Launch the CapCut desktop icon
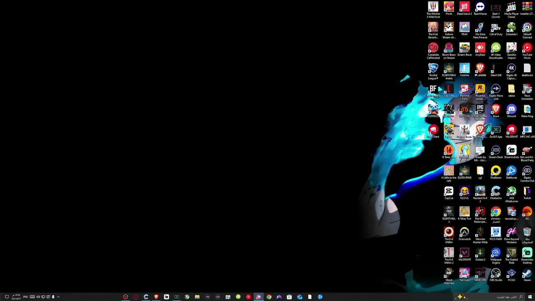Screen dimensions: 535x301 pos(448,193)
